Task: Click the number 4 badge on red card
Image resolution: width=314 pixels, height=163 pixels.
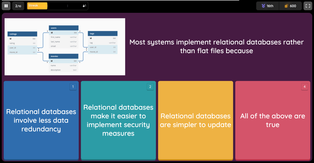Action: tap(304, 87)
